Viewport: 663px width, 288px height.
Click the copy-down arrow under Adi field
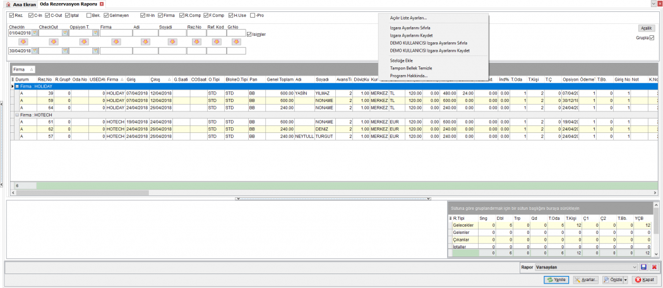coord(145,42)
